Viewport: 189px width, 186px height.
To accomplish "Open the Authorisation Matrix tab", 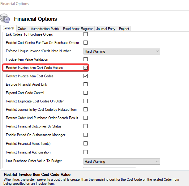I will tap(45, 29).
